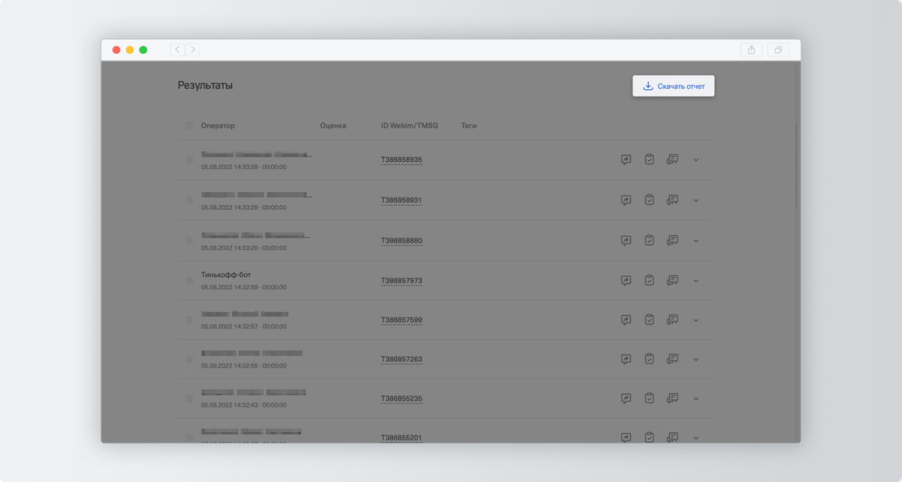The width and height of the screenshot is (902, 482).
Task: Go forward with the browser forward arrow
Action: [x=193, y=50]
